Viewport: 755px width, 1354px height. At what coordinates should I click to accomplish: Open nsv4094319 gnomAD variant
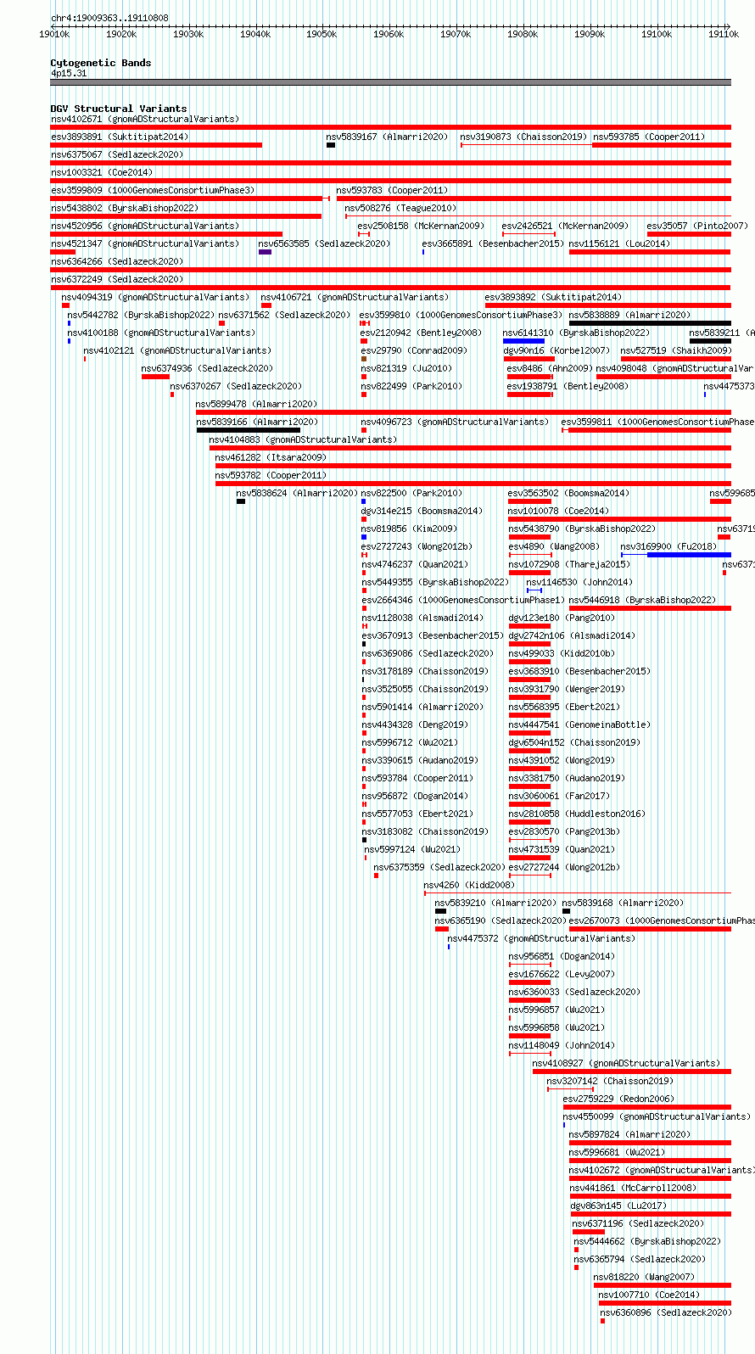tap(155, 297)
